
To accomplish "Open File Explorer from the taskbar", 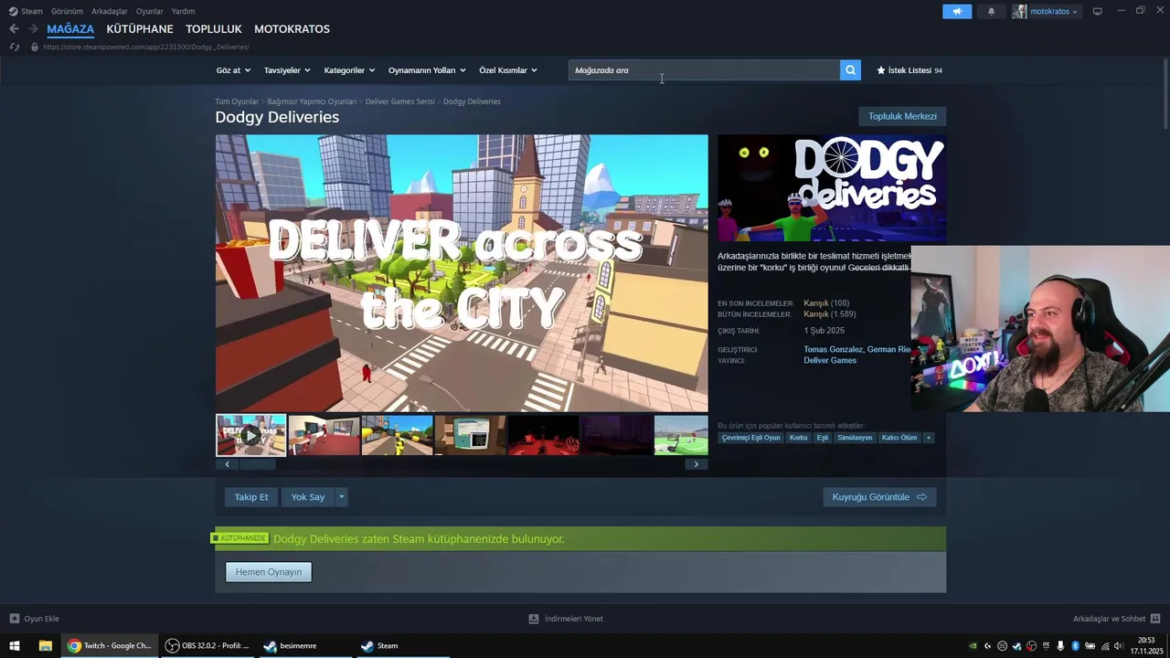I will [x=45, y=646].
